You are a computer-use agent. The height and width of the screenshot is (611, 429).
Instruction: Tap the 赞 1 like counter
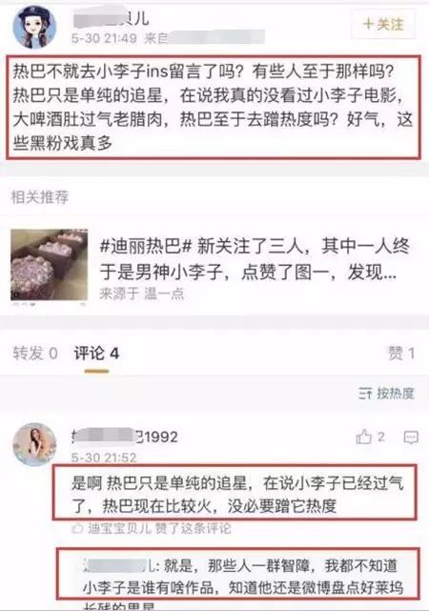click(401, 354)
